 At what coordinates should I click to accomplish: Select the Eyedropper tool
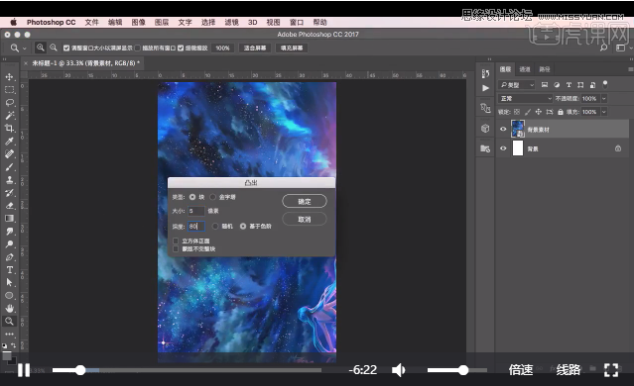(x=9, y=142)
